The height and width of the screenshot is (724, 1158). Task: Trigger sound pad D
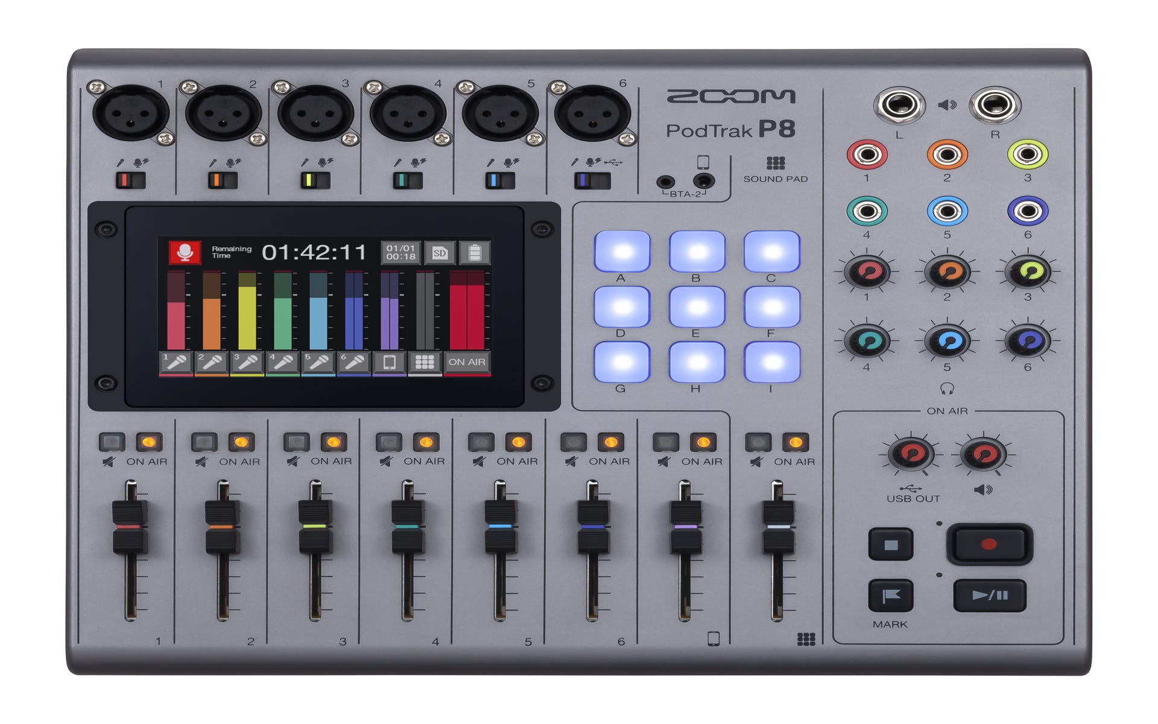click(622, 306)
